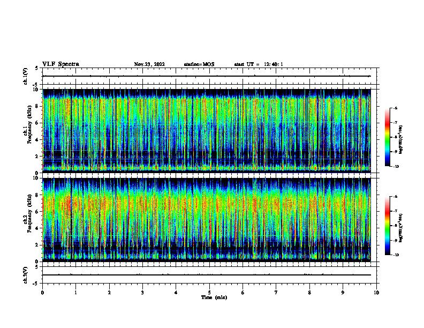Click the ch.1 spectrogram plot
The image size is (424, 328).
(x=207, y=131)
